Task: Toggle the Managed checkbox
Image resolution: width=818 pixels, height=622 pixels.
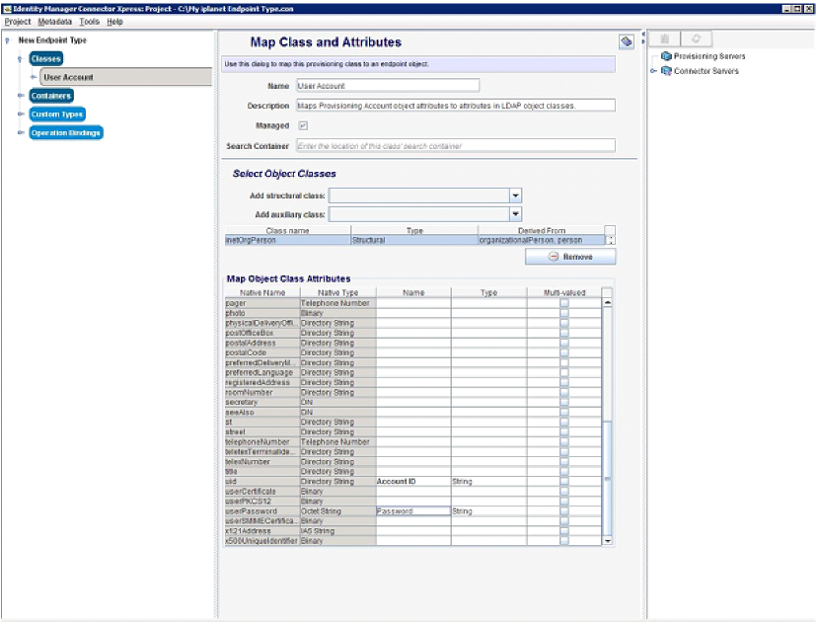Action: [303, 125]
